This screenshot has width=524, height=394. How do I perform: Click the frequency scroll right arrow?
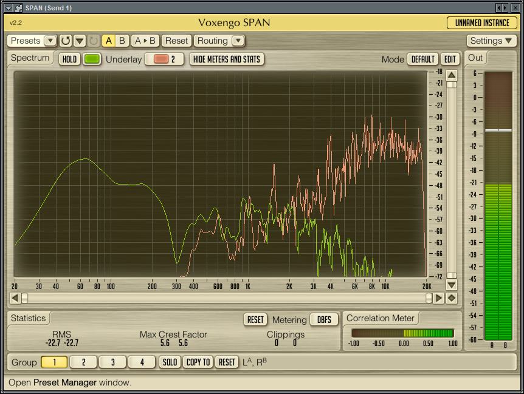click(x=438, y=298)
